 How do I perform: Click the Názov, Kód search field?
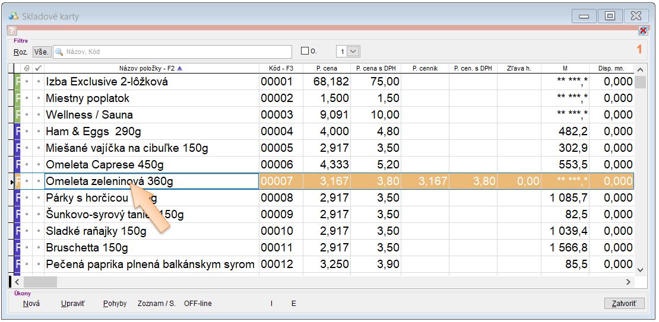click(178, 52)
